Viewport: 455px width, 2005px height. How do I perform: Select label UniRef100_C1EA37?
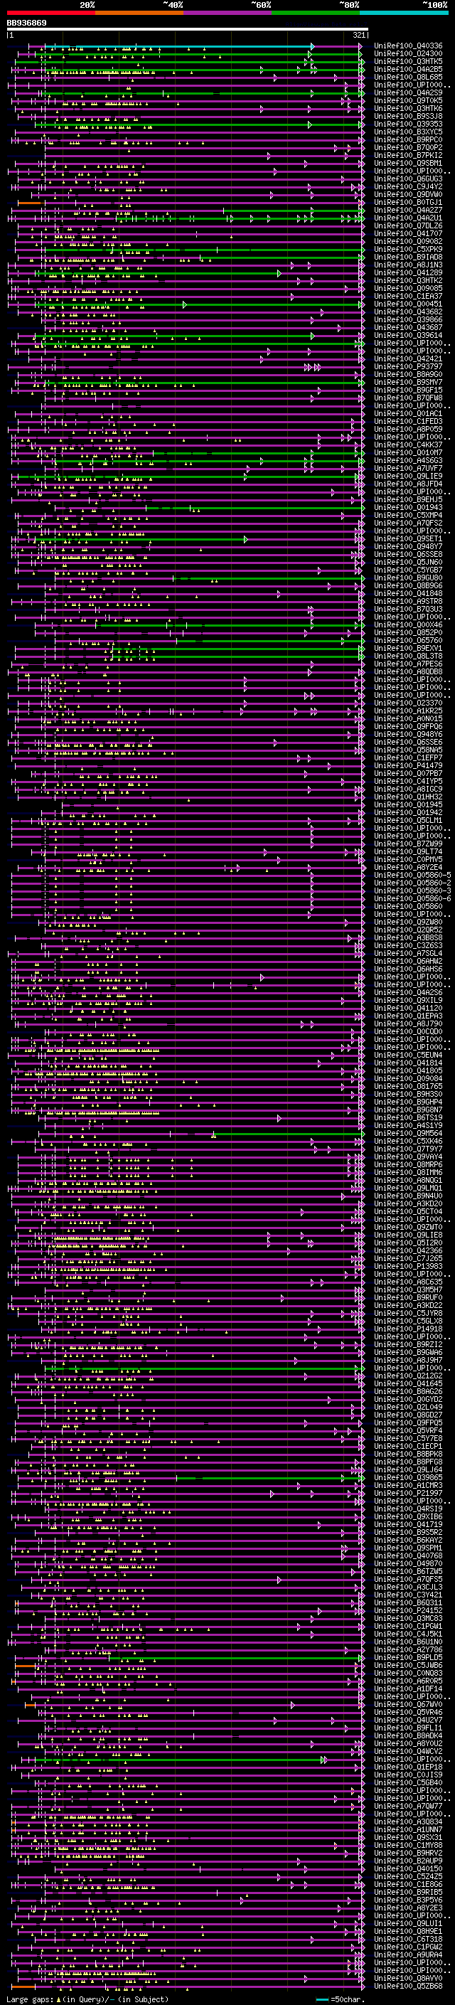407,296
